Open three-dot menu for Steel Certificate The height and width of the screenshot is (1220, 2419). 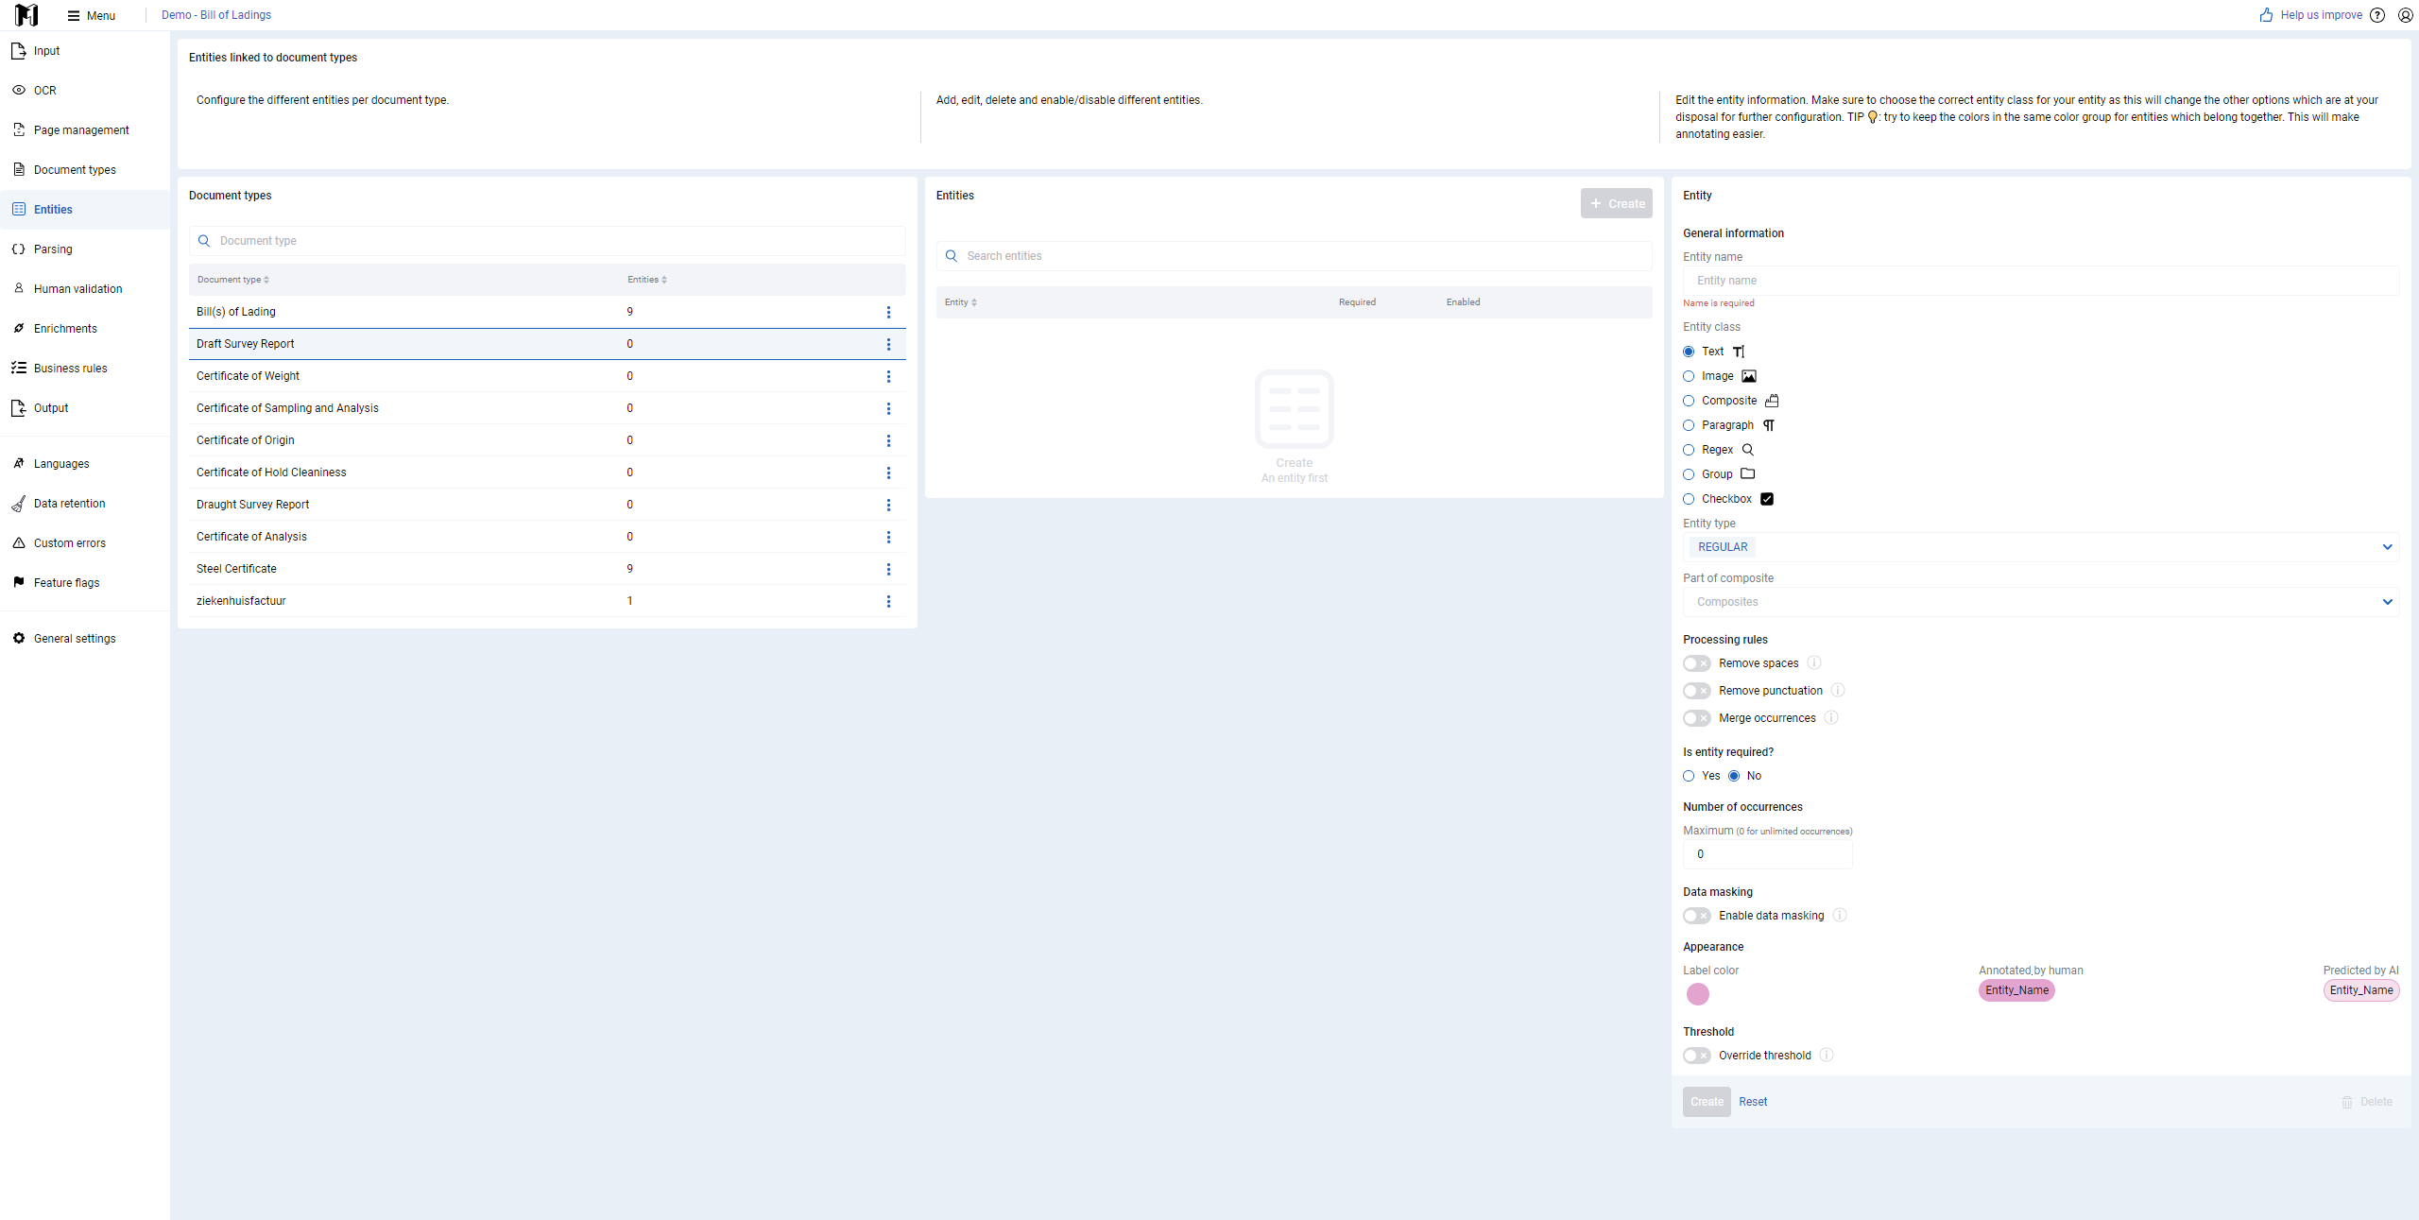(888, 569)
